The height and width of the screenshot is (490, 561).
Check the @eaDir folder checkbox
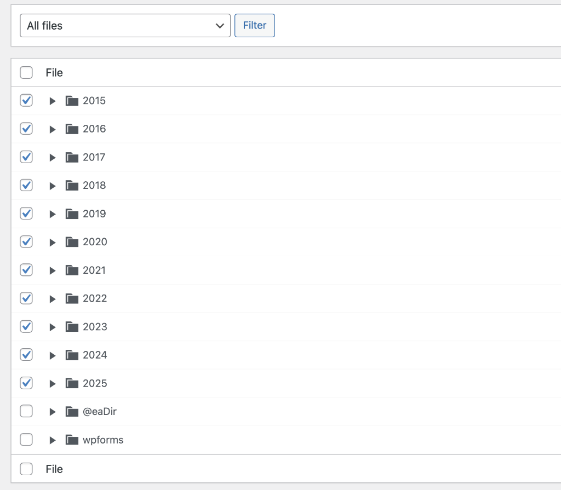[x=26, y=411]
